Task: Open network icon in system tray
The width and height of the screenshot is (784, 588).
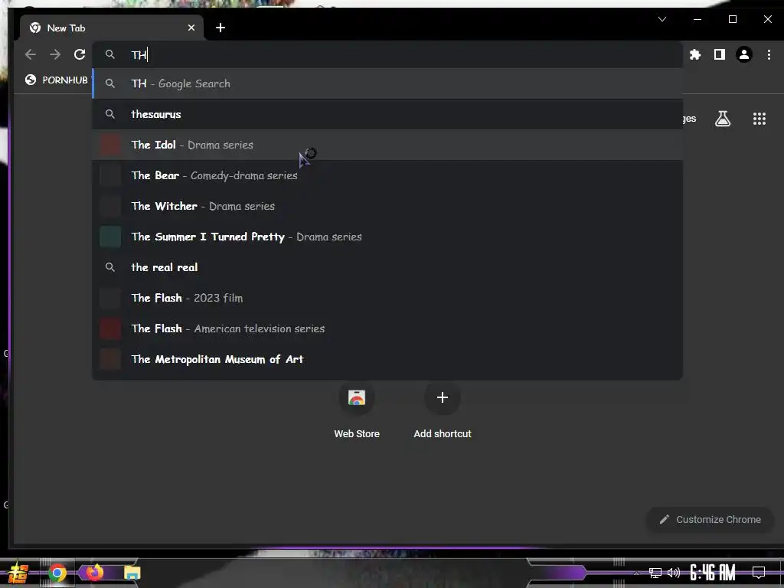Action: [x=655, y=573]
